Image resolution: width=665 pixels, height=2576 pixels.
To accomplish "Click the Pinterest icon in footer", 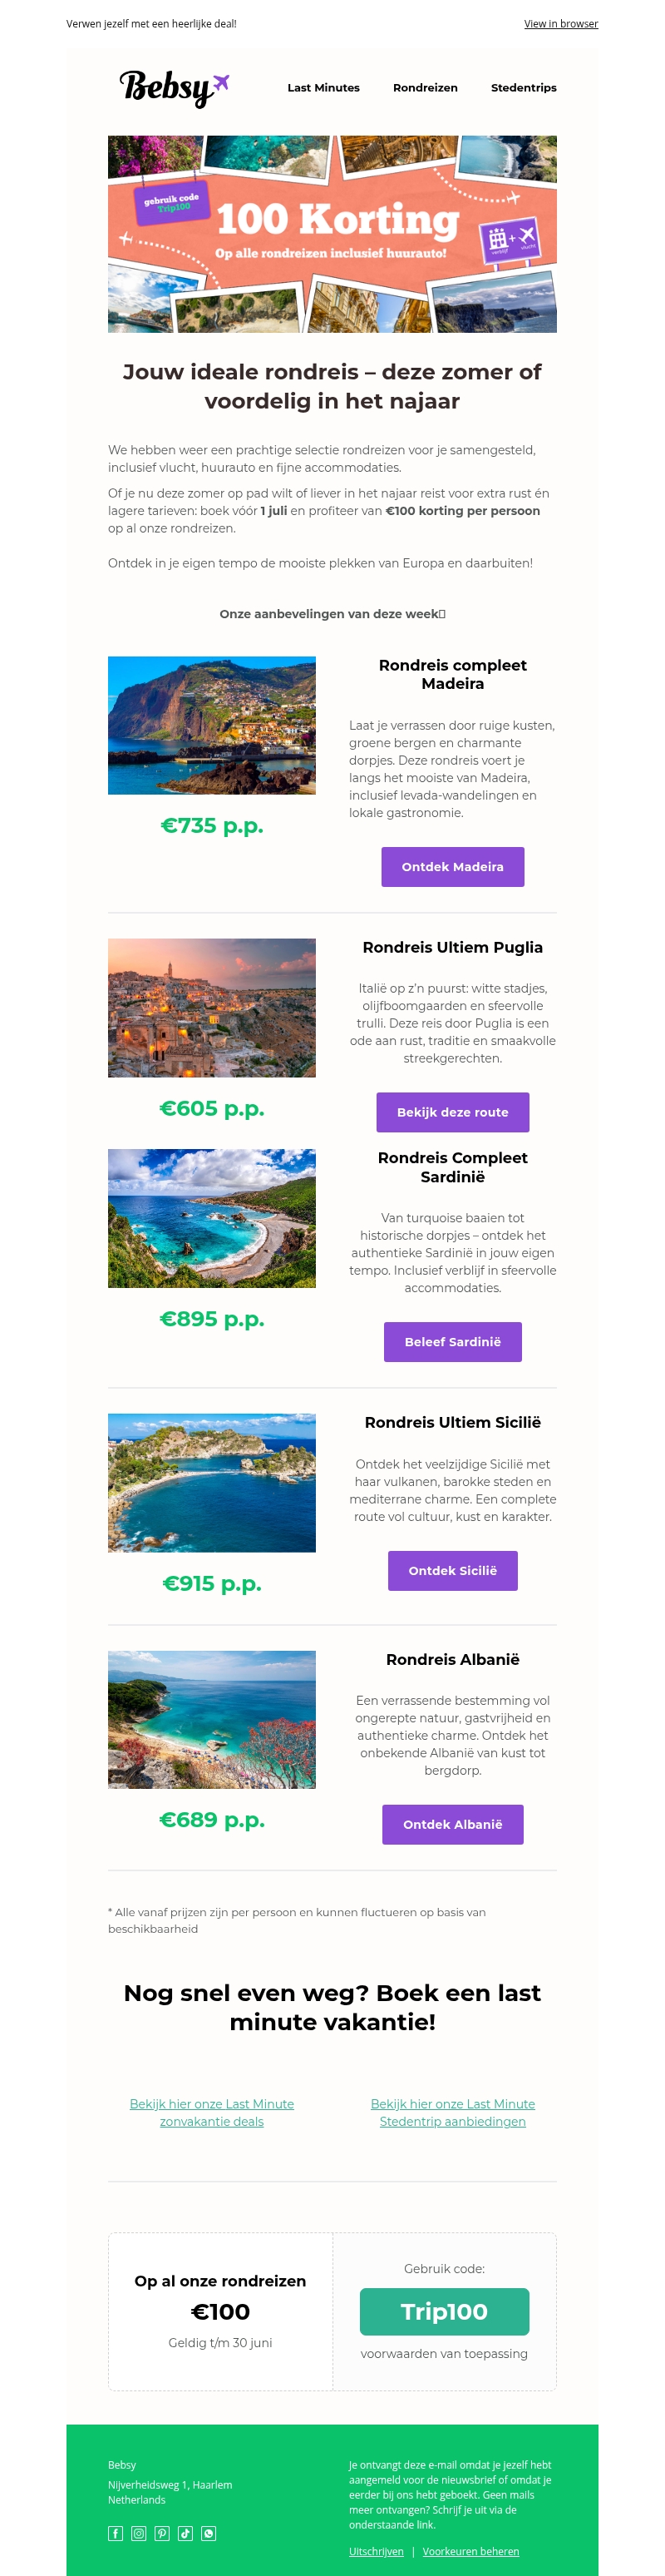I will pos(162,2533).
